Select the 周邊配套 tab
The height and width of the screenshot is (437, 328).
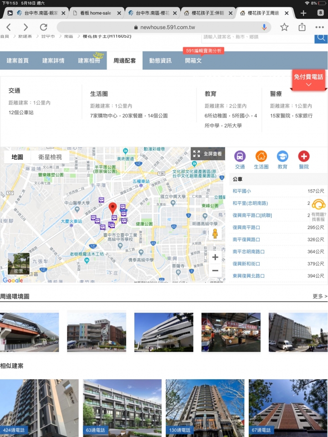125,61
